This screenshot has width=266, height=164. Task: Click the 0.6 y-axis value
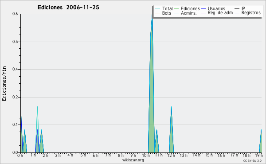15,14
